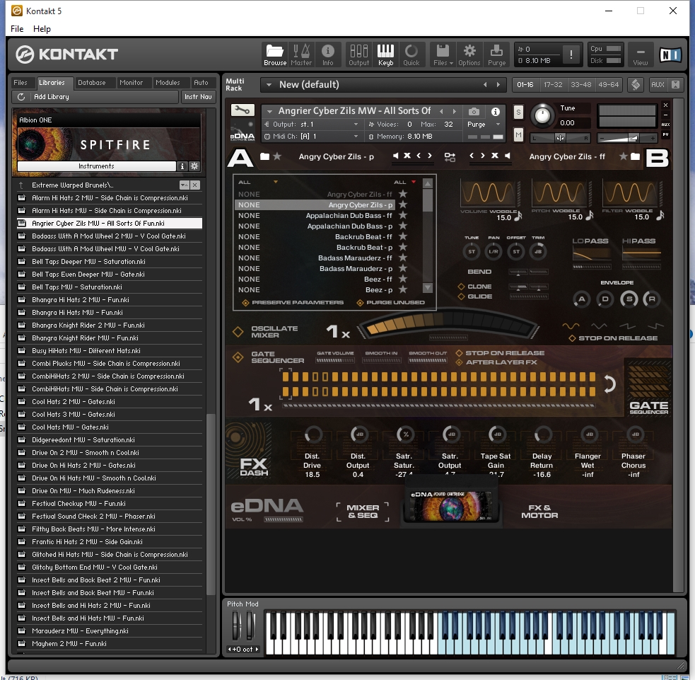Click the Browse folder icon
The width and height of the screenshot is (695, 680).
point(275,54)
